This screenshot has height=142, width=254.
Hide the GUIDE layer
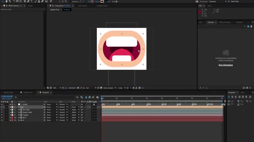pos(2,105)
